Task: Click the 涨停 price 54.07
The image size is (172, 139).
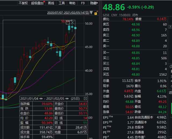Action: (129, 112)
